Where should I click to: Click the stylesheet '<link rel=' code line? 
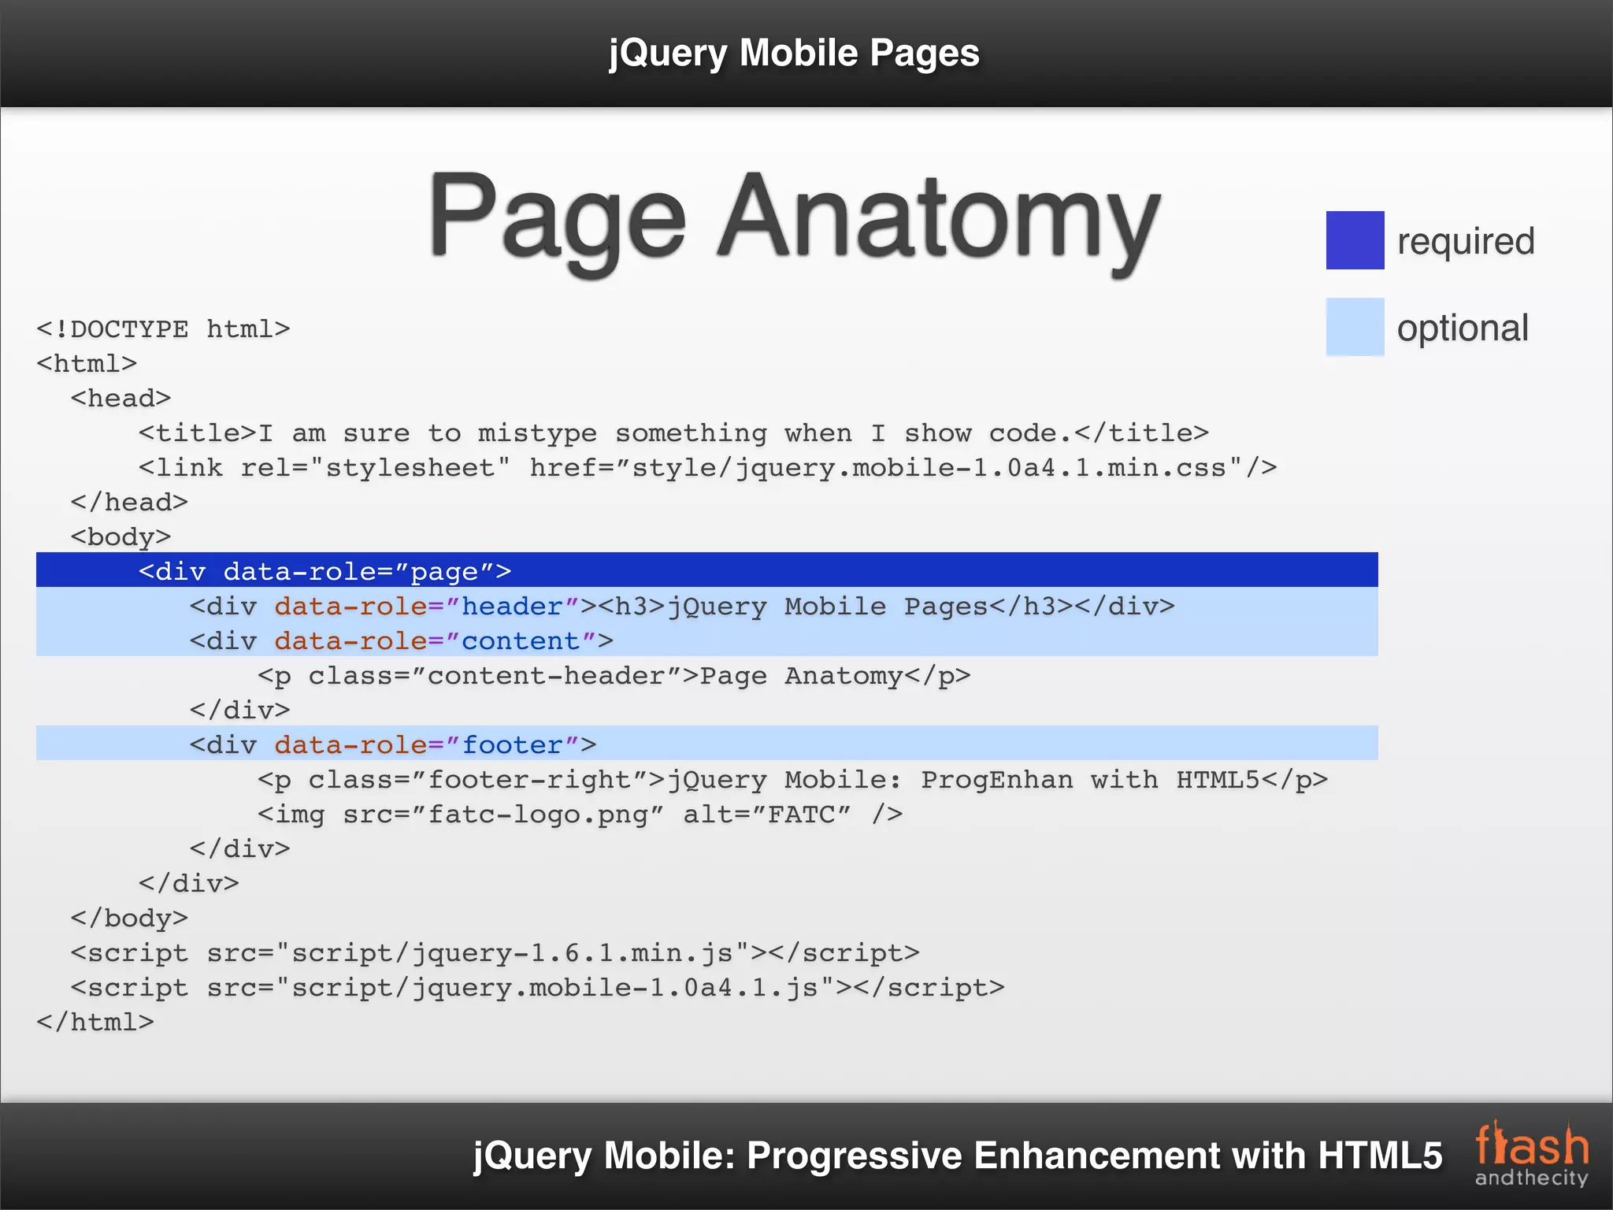(x=707, y=467)
